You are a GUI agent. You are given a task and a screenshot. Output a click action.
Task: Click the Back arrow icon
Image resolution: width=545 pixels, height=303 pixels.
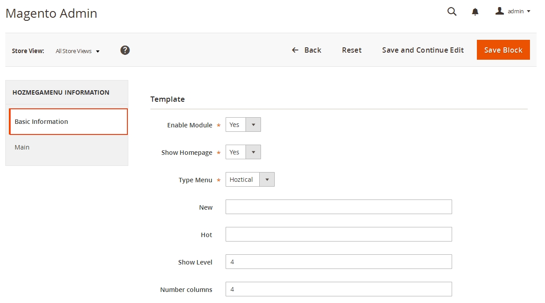pos(296,50)
